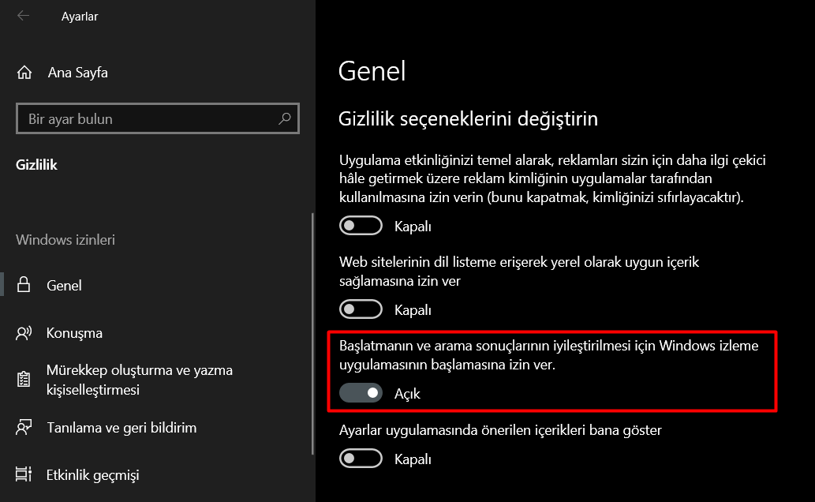Viewport: 815px width, 502px height.
Task: Click the Ayarlar window title
Action: pos(79,16)
